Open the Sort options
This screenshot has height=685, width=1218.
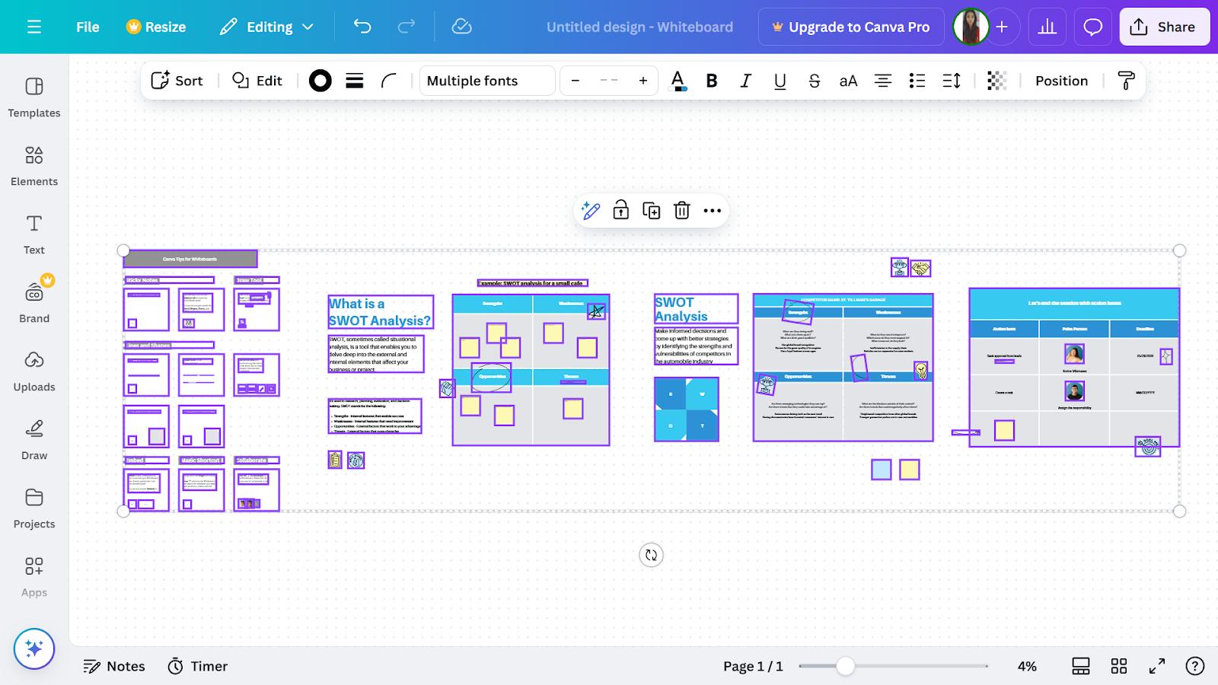[177, 81]
